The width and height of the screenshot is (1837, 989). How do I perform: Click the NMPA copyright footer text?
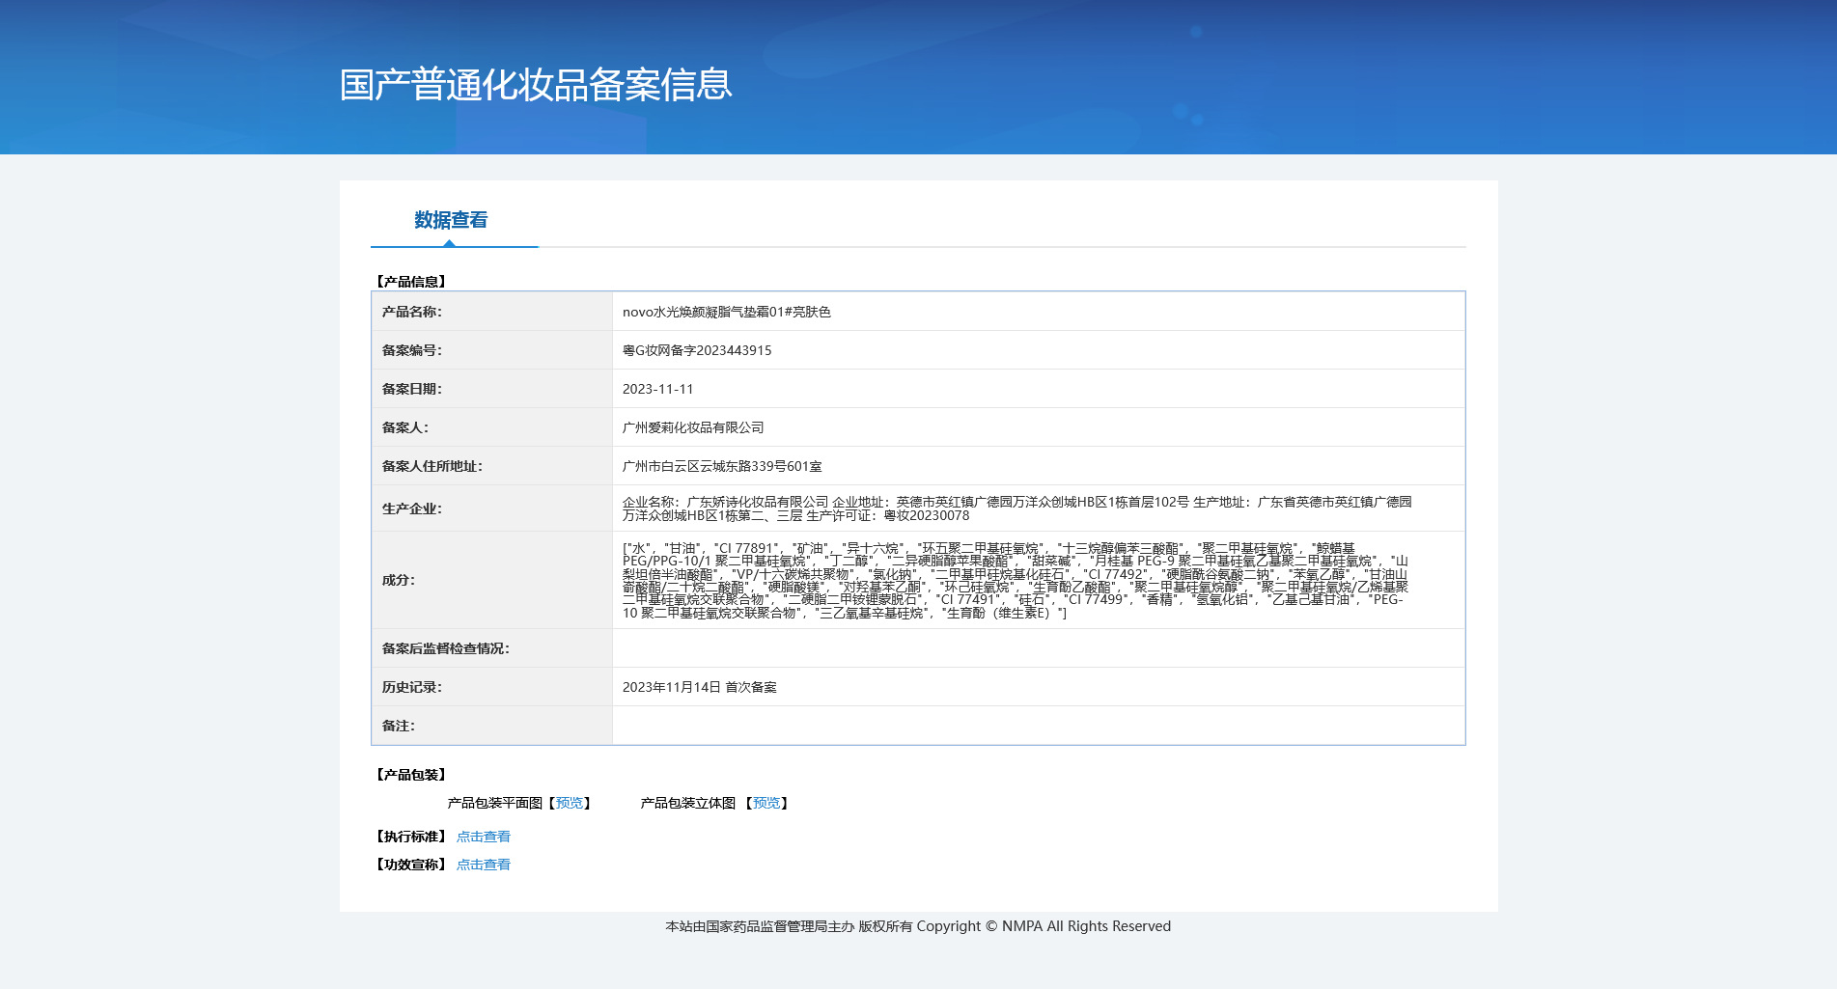[918, 926]
